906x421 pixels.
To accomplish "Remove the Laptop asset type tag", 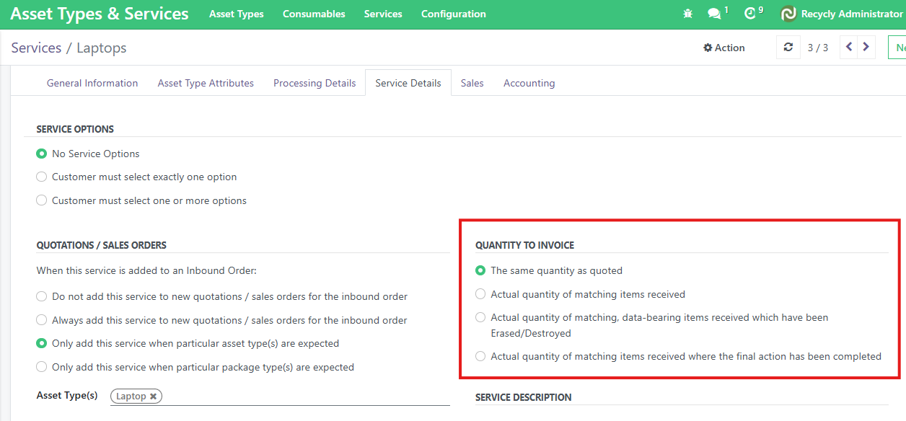I will pos(154,396).
